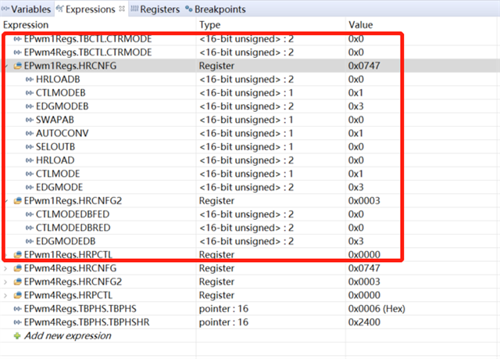Click the field icon beside SWAPAB
Image resolution: width=500 pixels, height=359 pixels.
(x=30, y=120)
